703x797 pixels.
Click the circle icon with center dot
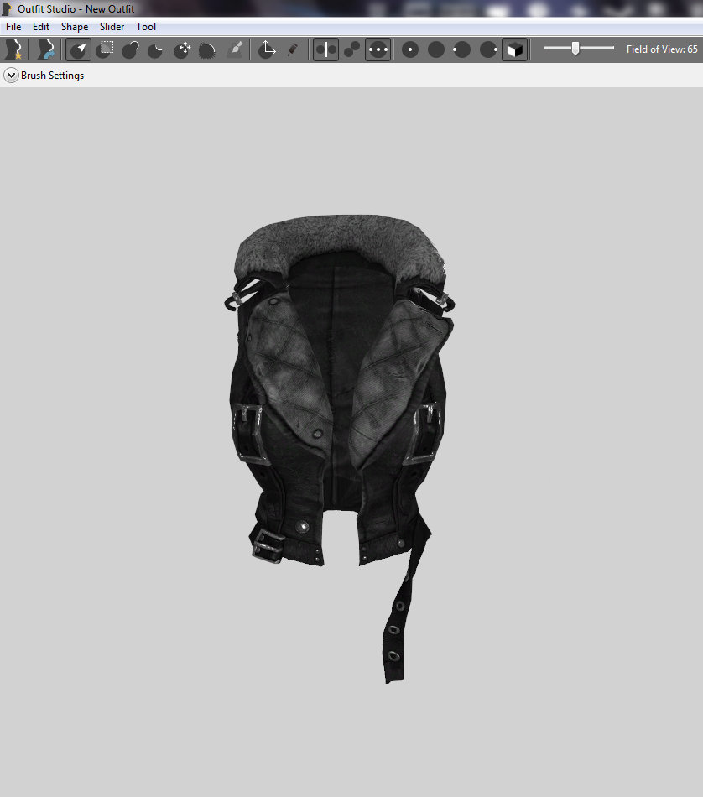tap(410, 49)
